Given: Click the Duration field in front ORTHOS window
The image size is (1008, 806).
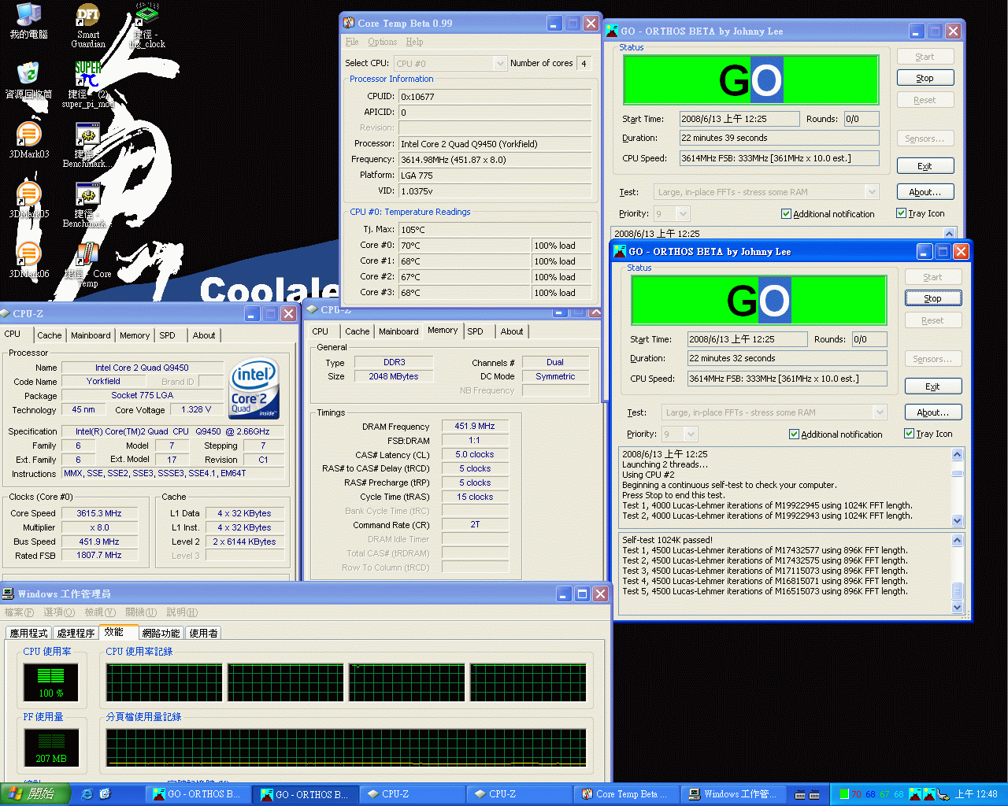Looking at the screenshot, I should tap(787, 358).
